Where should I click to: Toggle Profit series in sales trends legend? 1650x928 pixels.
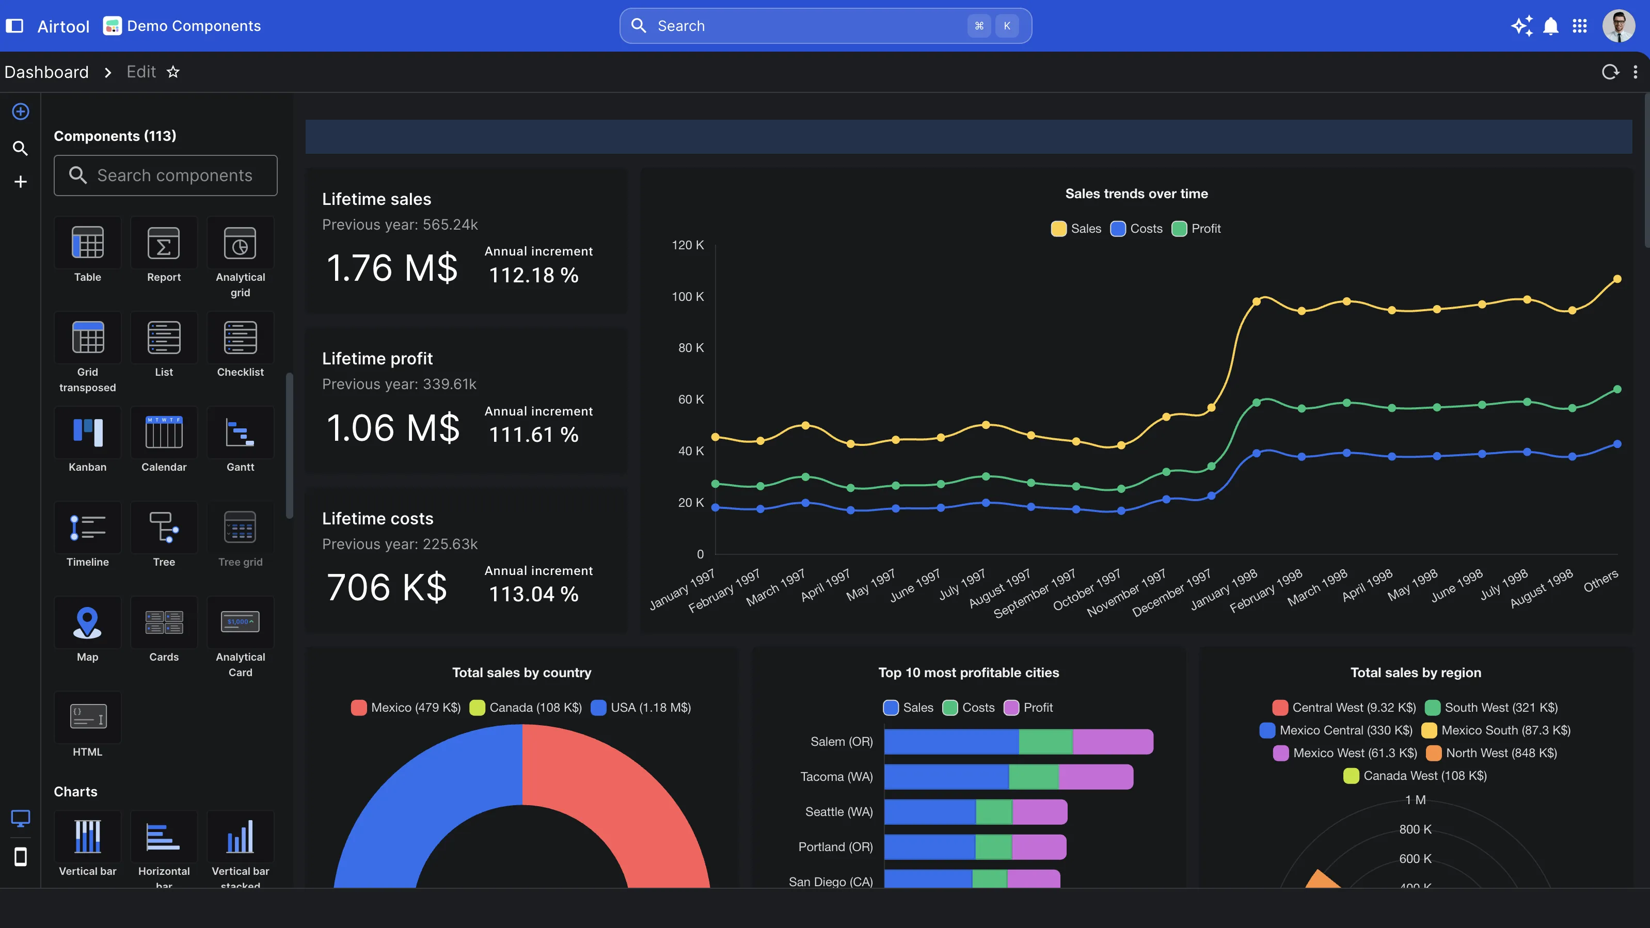tap(1196, 229)
